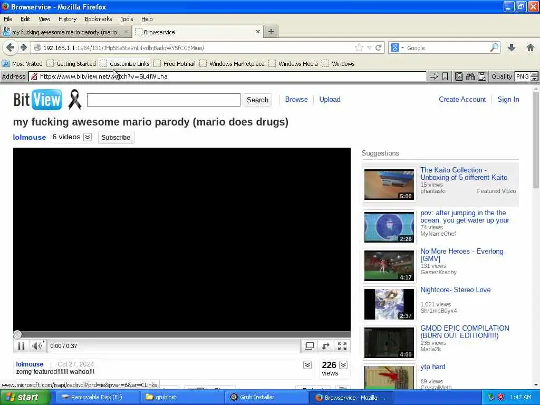540x405 pixels.
Task: Open the Upload link
Action: point(330,99)
